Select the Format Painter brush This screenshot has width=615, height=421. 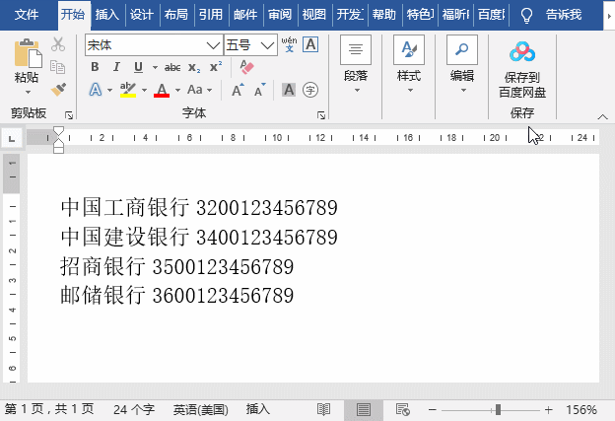click(58, 90)
